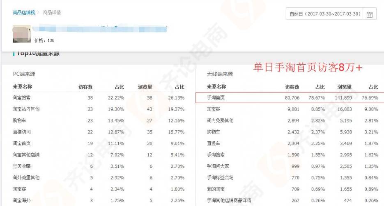
Task: Click the page view value 141,899
Action: point(343,97)
